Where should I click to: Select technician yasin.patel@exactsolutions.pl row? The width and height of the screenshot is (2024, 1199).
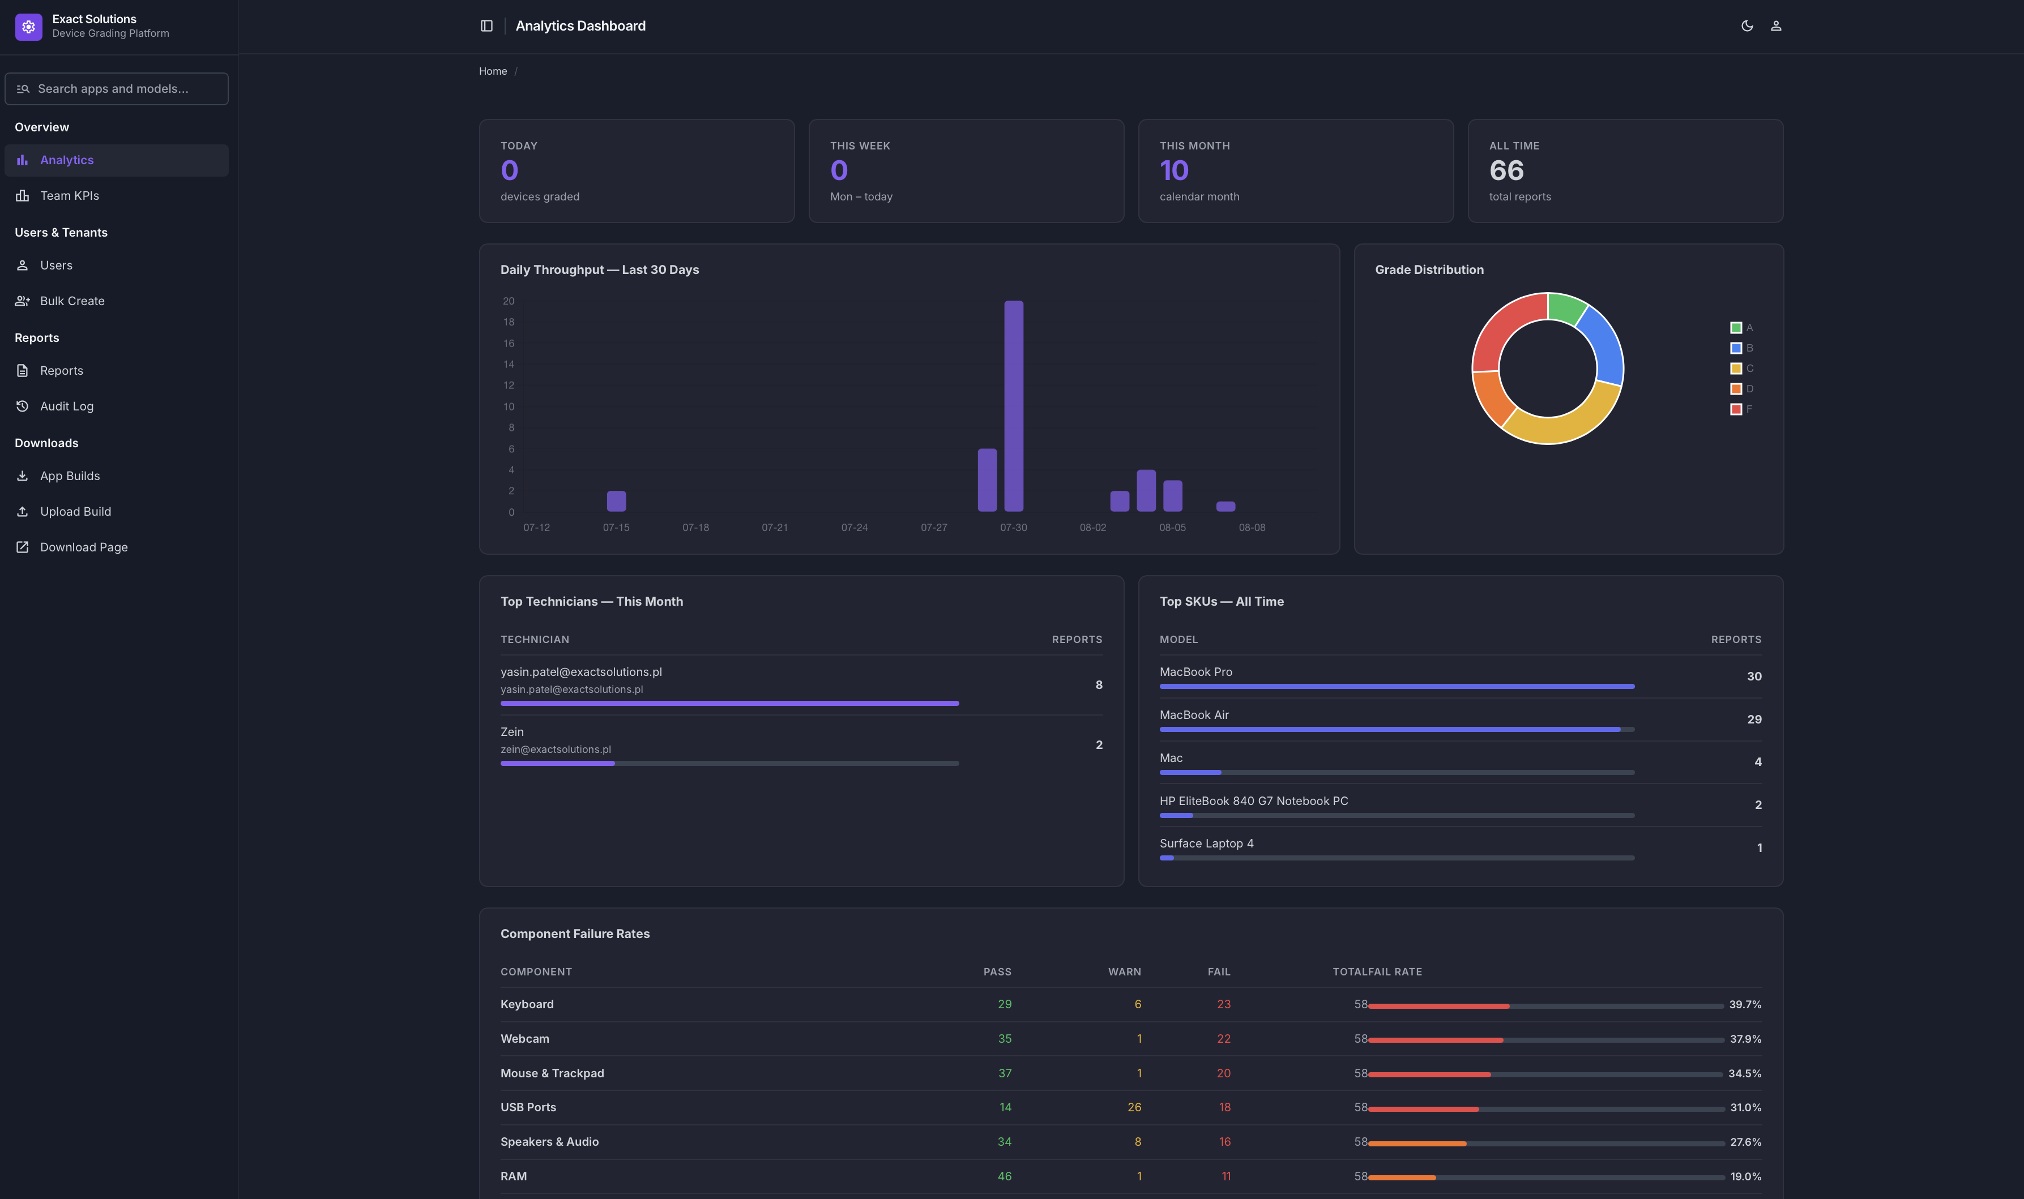[x=801, y=685]
